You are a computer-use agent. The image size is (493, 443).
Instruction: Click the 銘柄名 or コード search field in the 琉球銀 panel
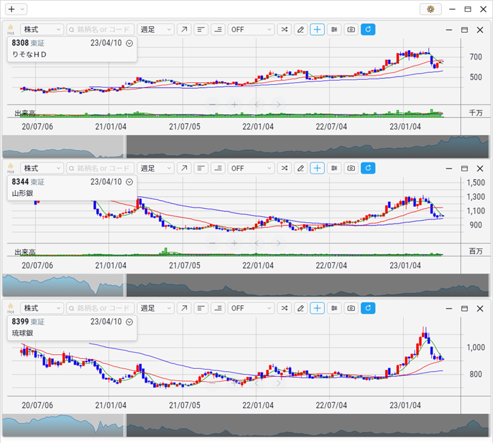click(x=101, y=308)
